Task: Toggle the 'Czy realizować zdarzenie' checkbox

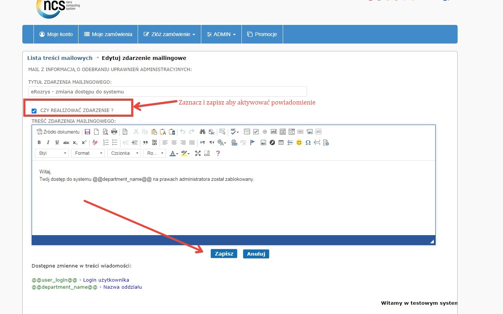Action: [34, 110]
